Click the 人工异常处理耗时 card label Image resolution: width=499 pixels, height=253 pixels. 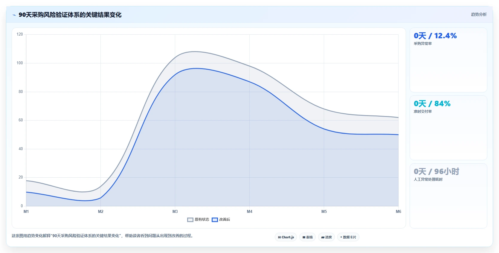click(428, 179)
